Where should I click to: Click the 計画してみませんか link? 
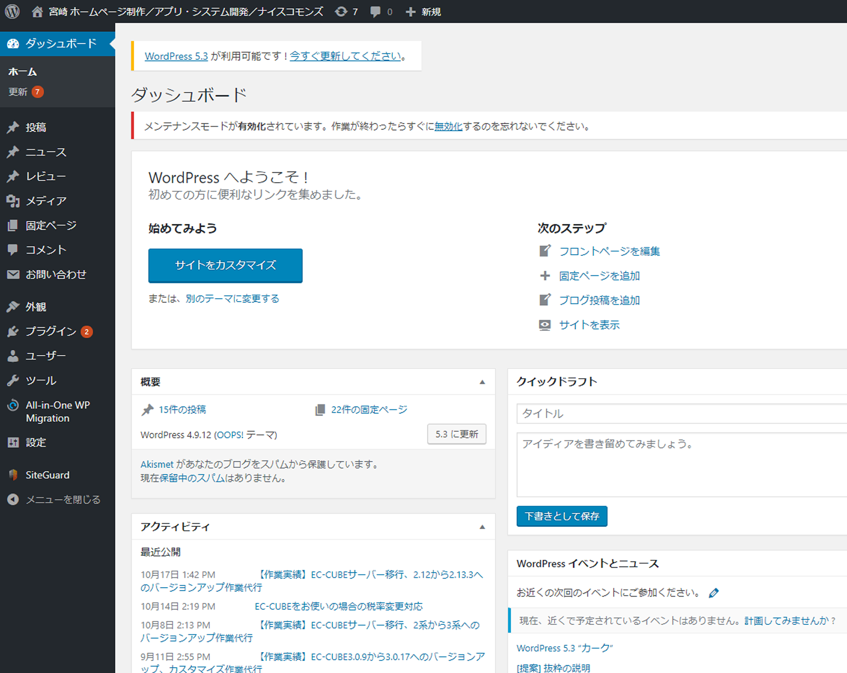pyautogui.click(x=786, y=621)
